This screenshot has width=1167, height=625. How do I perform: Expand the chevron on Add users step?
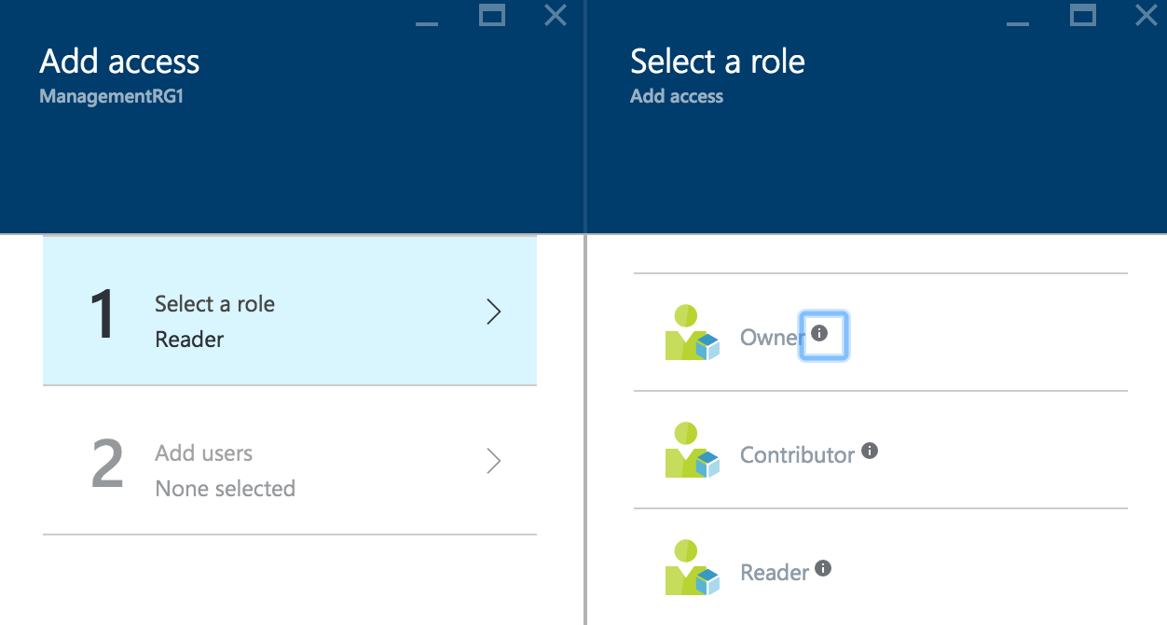pyautogui.click(x=494, y=461)
